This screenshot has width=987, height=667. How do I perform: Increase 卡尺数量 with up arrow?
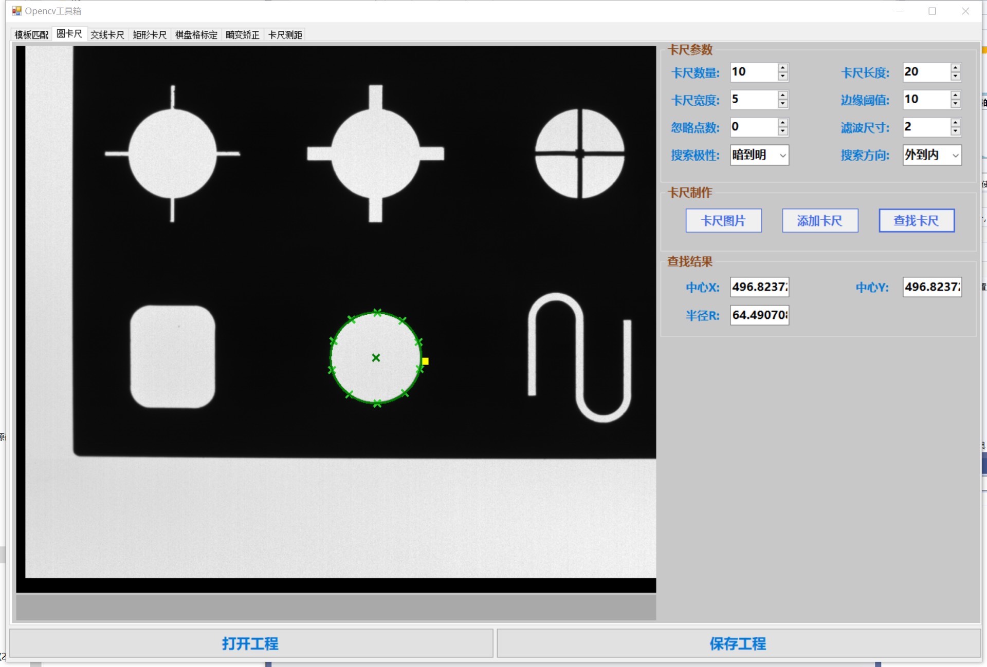click(x=782, y=68)
